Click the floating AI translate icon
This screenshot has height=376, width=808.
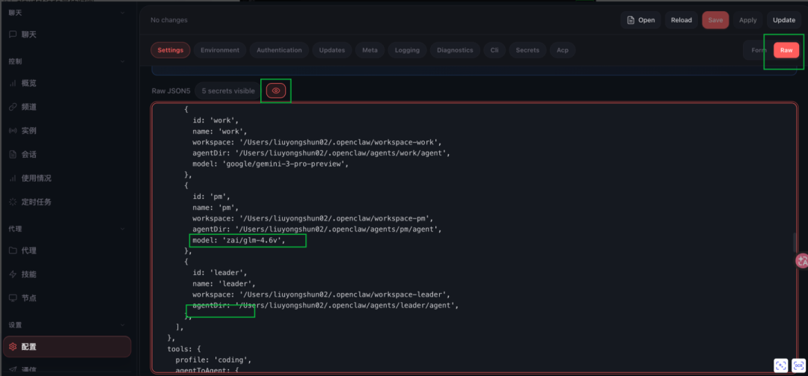tap(802, 261)
